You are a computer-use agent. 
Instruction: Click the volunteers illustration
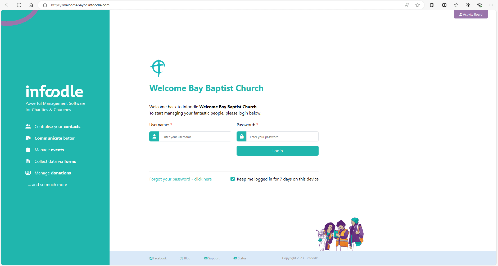pos(340,234)
